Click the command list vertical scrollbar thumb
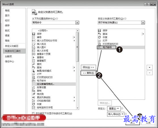The height and width of the screenshot is (128, 158). [77, 47]
